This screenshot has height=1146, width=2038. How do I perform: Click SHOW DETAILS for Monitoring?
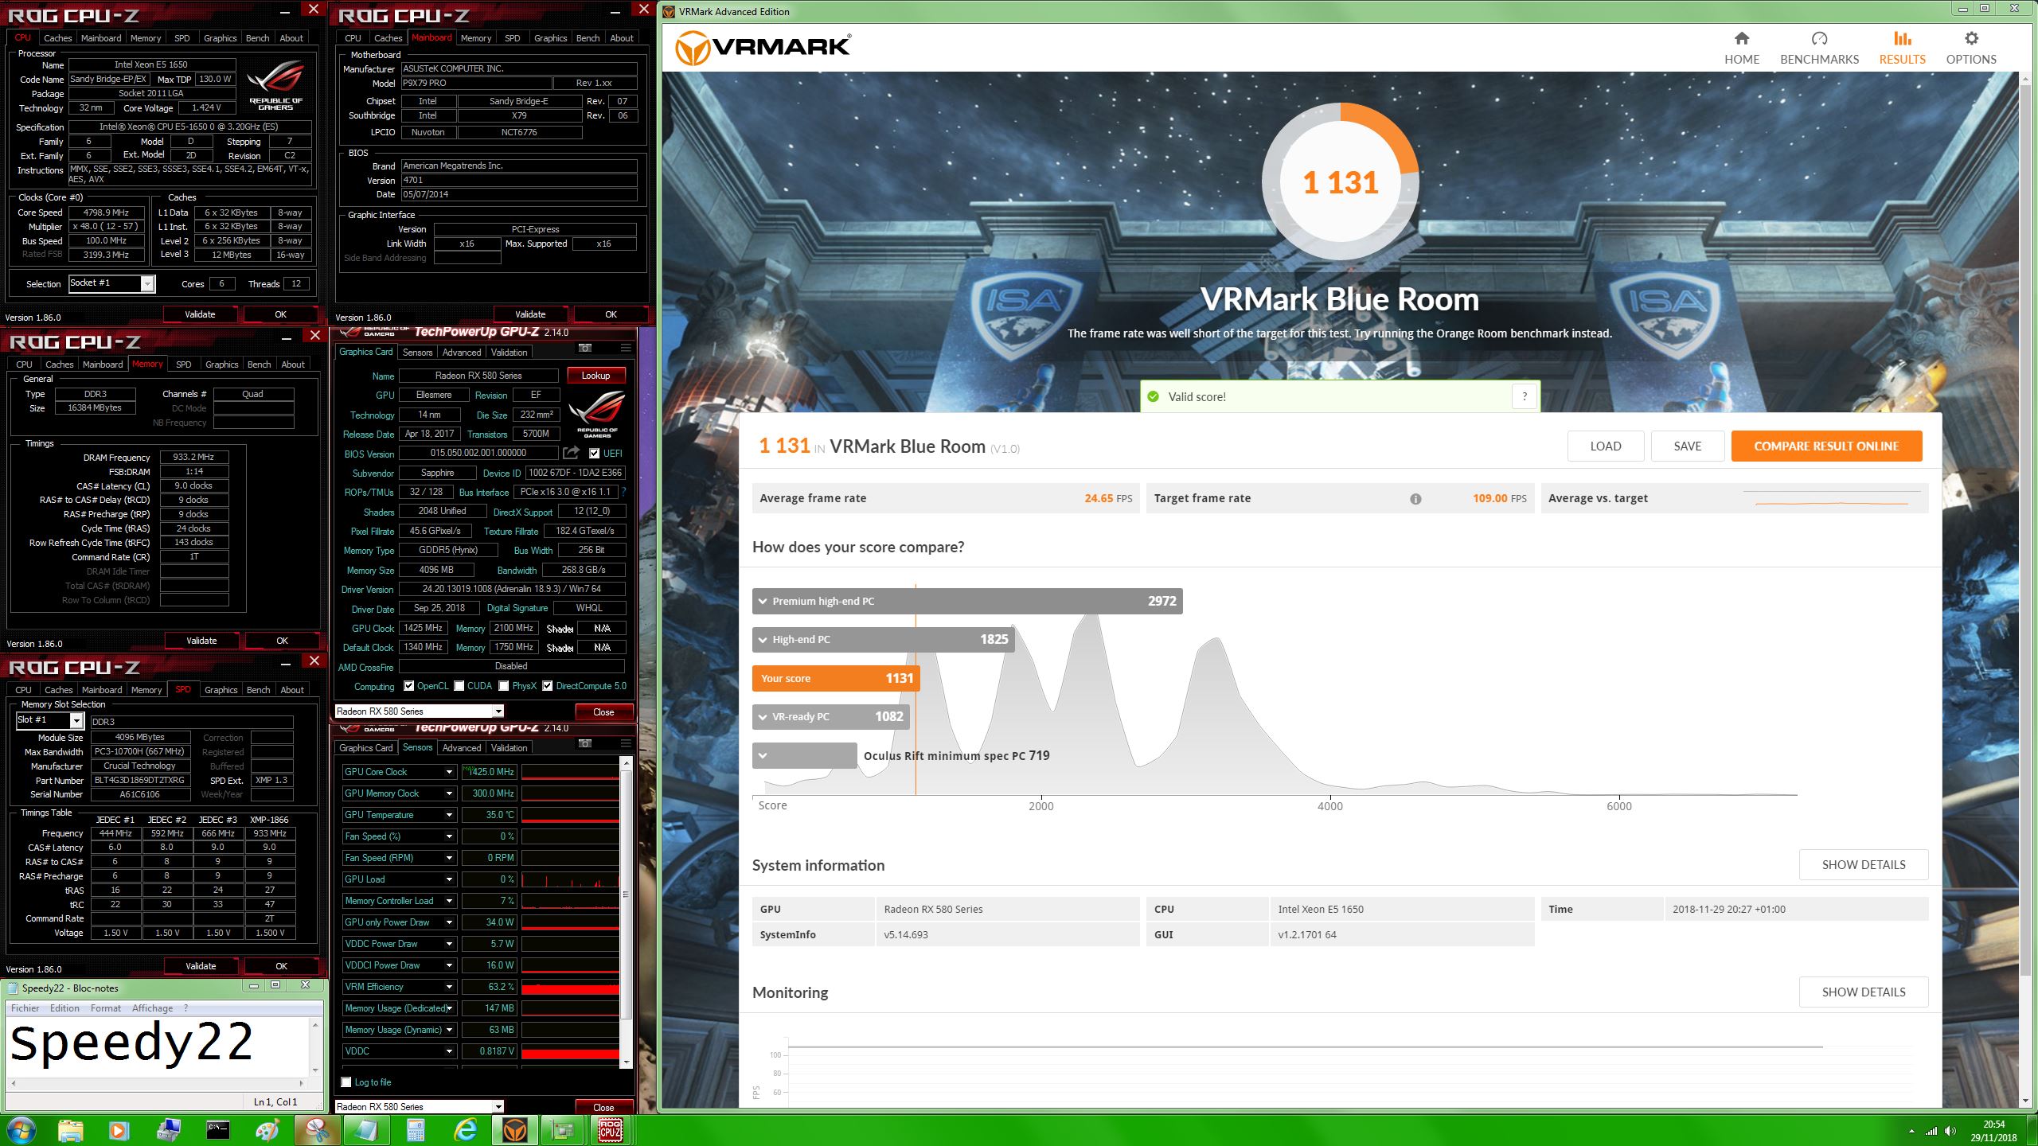(x=1863, y=992)
